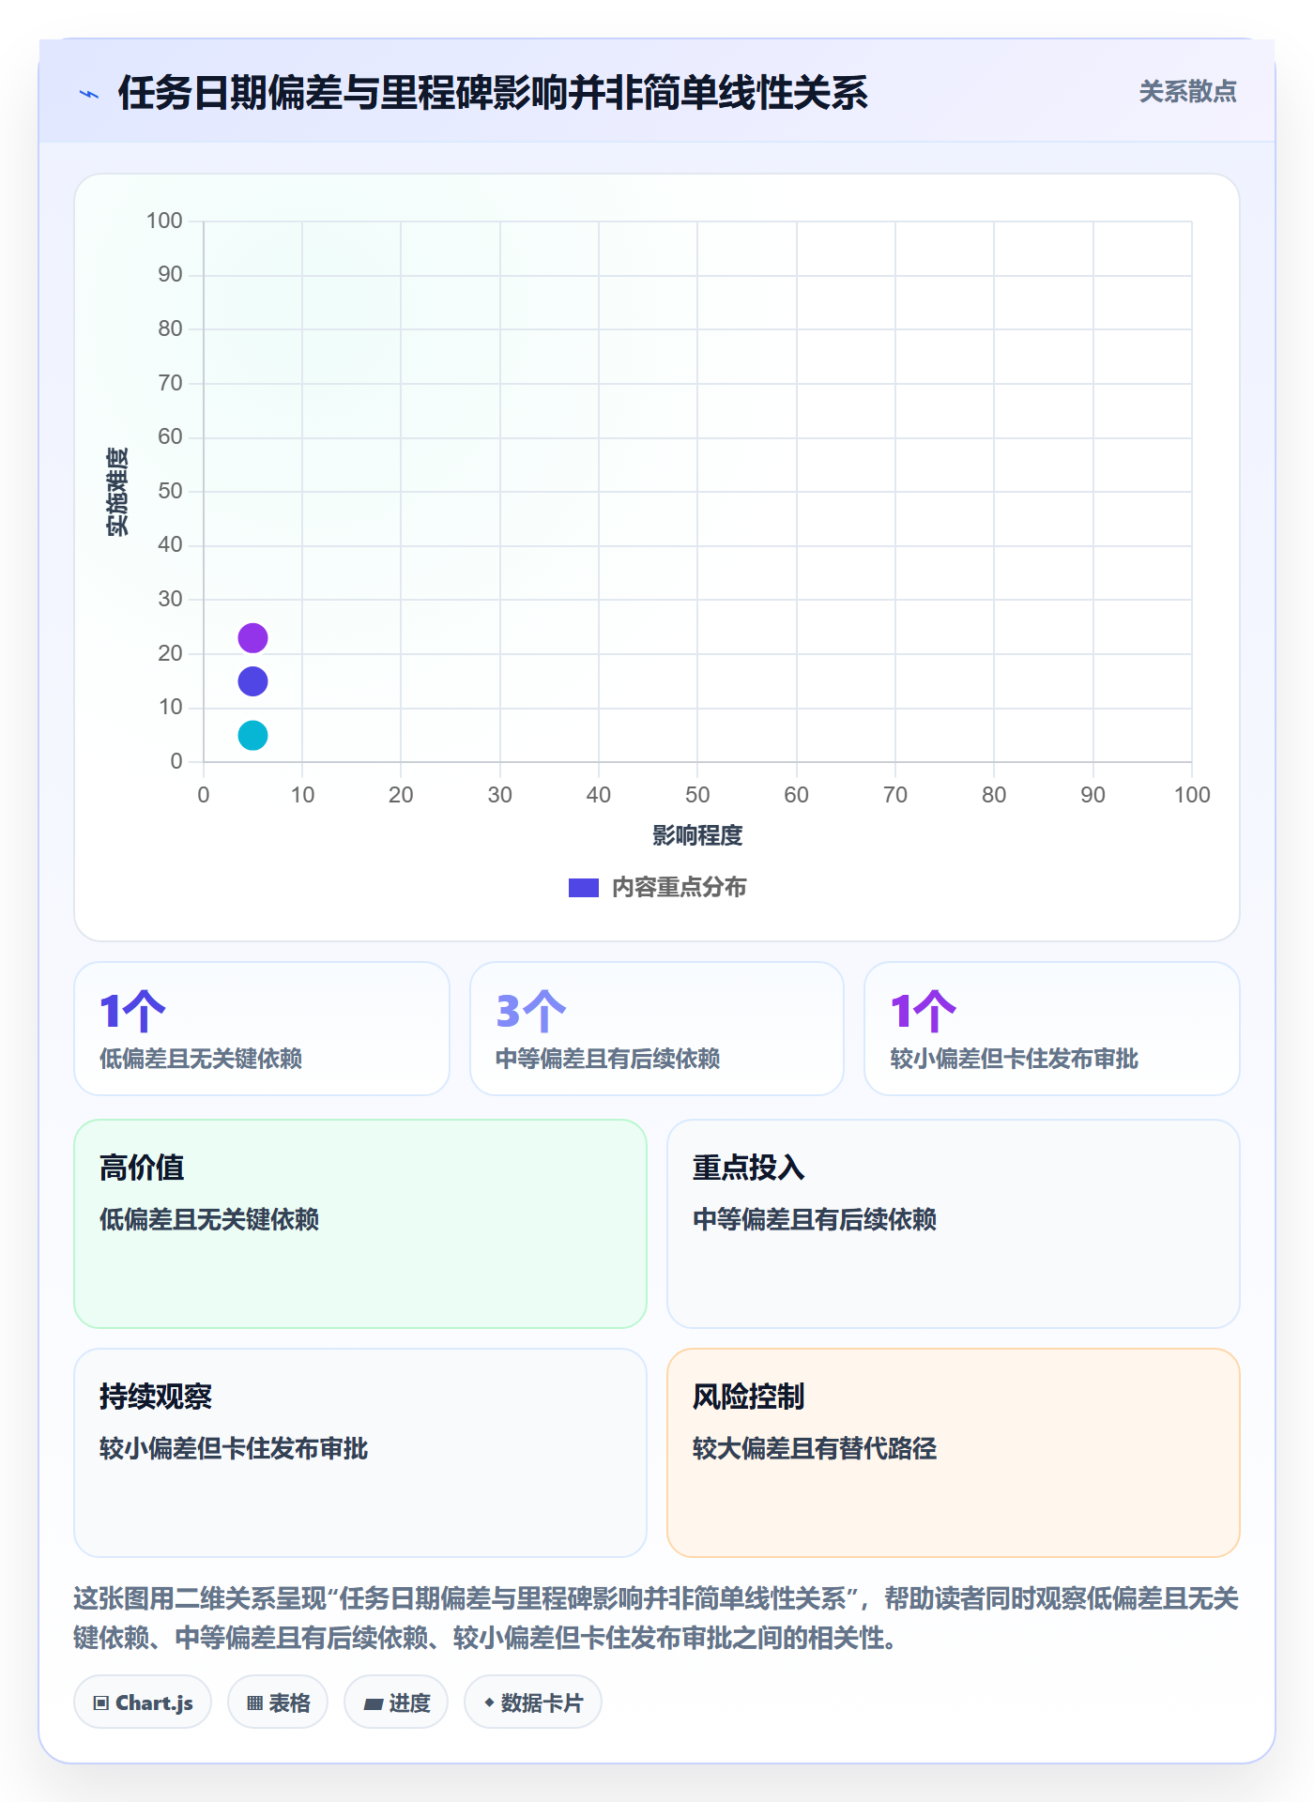1314x1802 pixels.
Task: Click the 100 tick on the y-axis
Action: [164, 221]
